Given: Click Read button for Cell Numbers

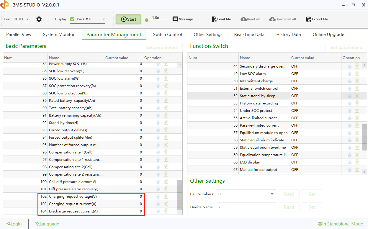Looking at the screenshot, I should pos(289,194).
